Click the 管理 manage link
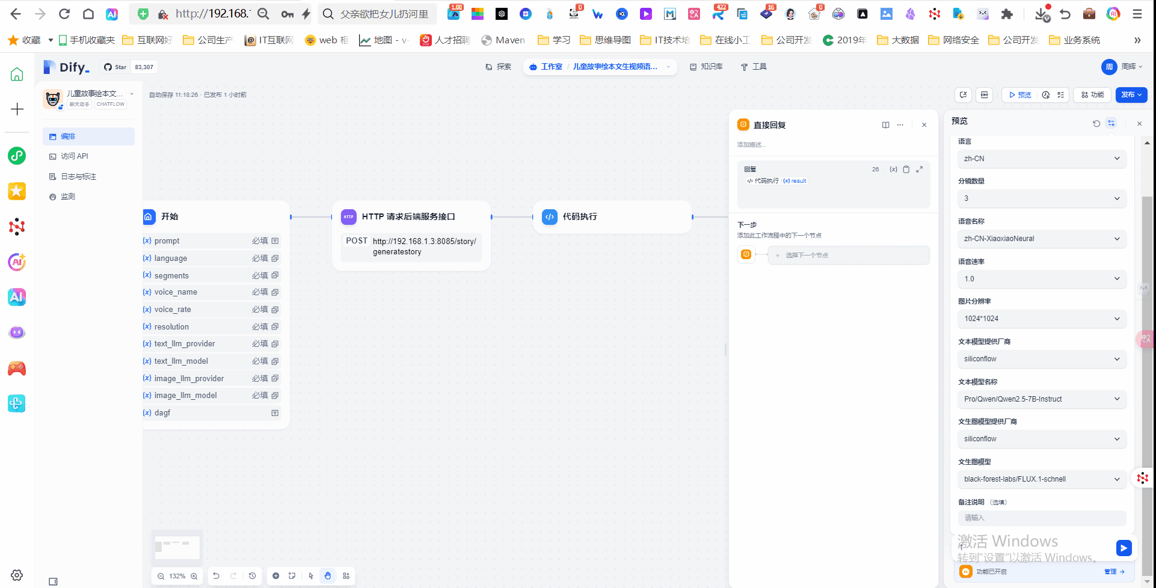 click(1114, 572)
